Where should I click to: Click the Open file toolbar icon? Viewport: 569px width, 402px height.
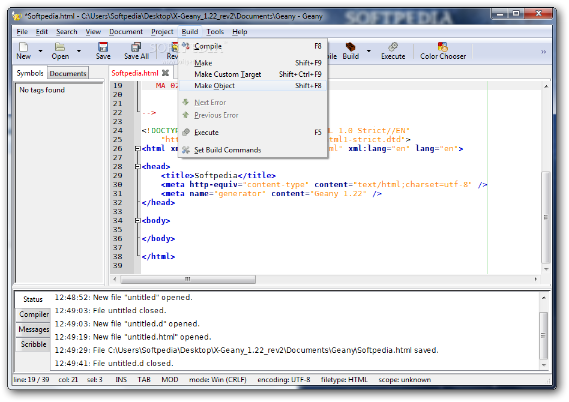(60, 47)
